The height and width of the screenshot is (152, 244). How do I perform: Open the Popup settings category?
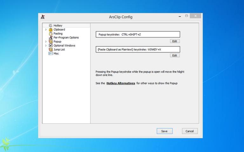(57, 42)
